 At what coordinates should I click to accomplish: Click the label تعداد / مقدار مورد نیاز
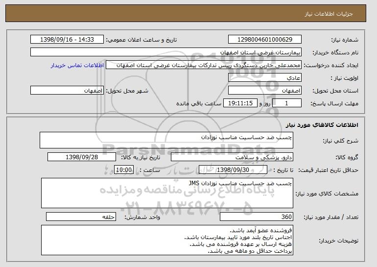[x=331, y=217]
